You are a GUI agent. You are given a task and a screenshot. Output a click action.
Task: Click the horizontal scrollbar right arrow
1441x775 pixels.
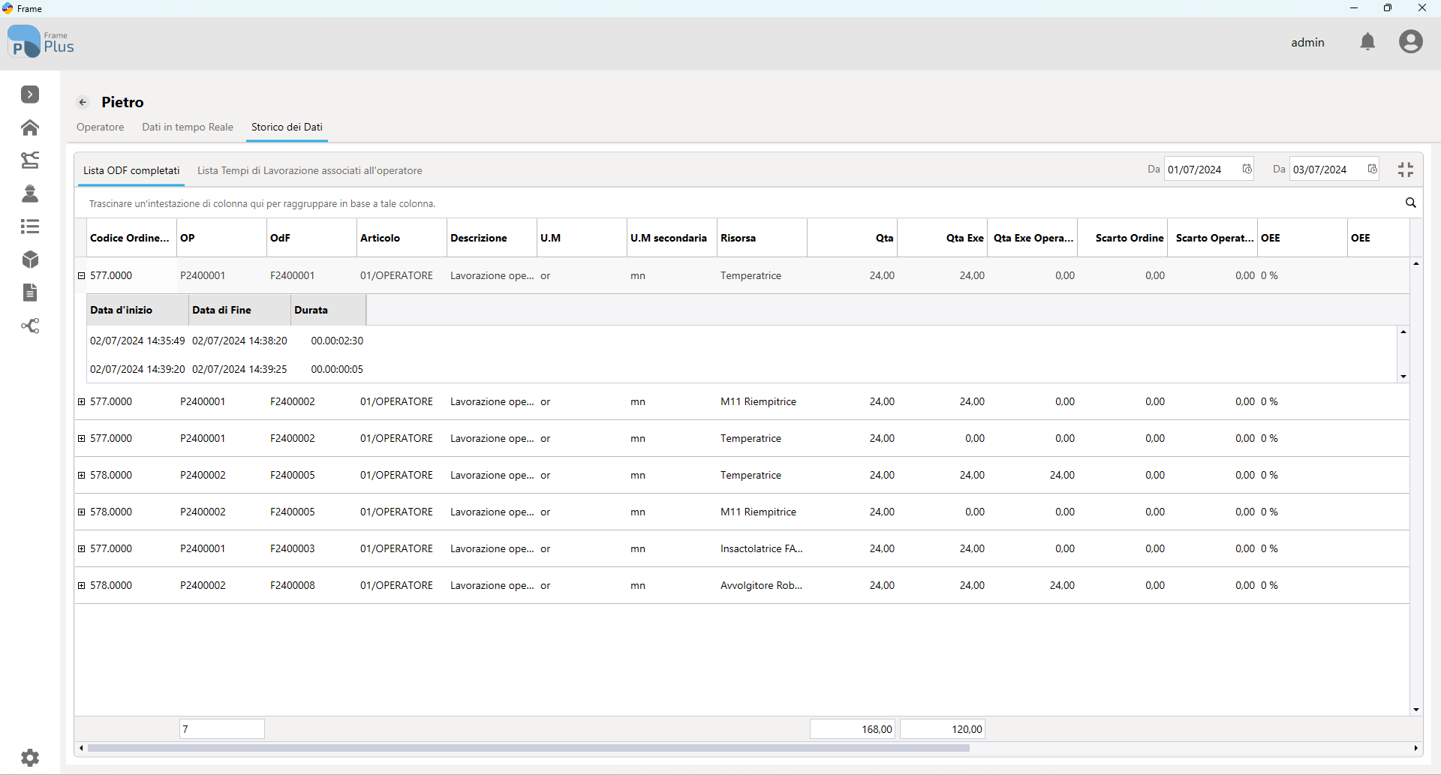click(x=1416, y=748)
